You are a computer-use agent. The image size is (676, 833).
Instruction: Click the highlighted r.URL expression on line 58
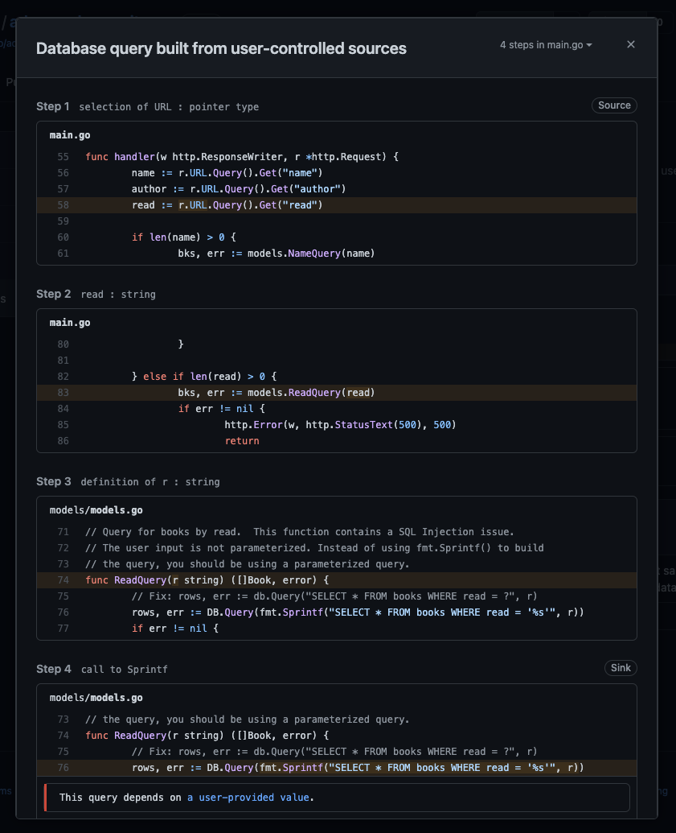click(193, 205)
